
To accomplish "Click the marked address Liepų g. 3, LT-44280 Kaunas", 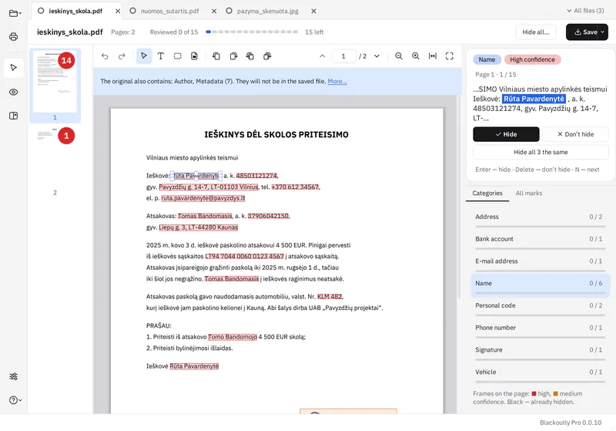I will coord(199,227).
